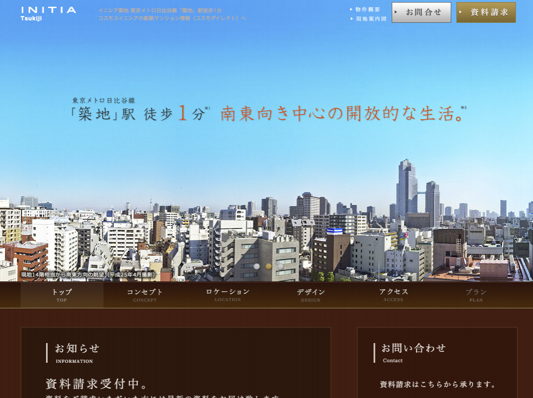This screenshot has width=533, height=398.
Task: Go to the トップ TOP tab
Action: (x=62, y=295)
